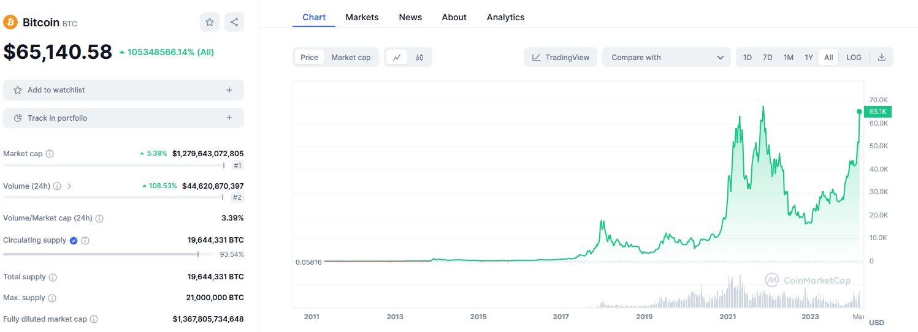This screenshot has width=918, height=332.
Task: Click the plus icon on Add to watchlist
Action: 229,90
